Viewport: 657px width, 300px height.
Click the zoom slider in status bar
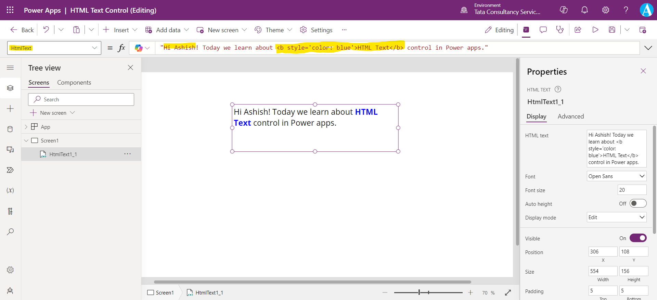tap(428, 292)
